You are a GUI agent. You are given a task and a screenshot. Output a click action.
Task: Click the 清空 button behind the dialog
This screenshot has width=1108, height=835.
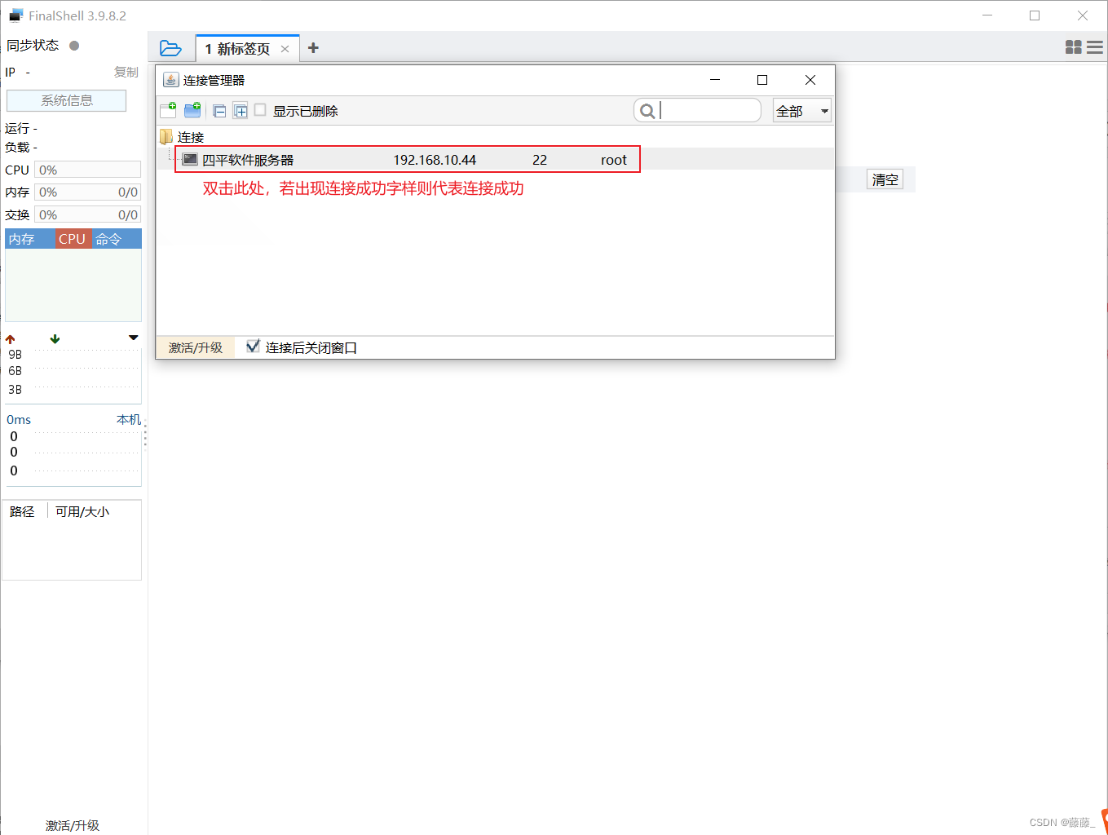pyautogui.click(x=885, y=179)
